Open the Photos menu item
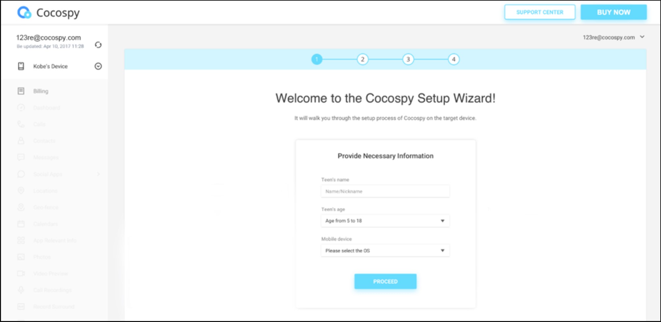The width and height of the screenshot is (661, 322). point(42,257)
